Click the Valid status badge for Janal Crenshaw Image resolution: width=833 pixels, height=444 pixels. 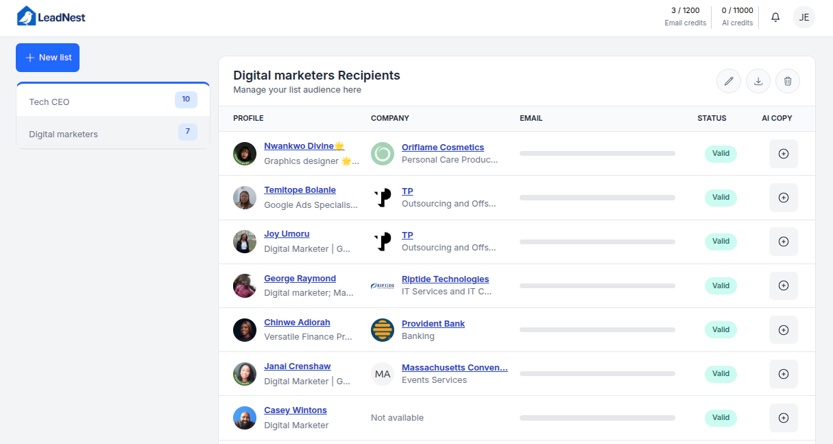(721, 374)
